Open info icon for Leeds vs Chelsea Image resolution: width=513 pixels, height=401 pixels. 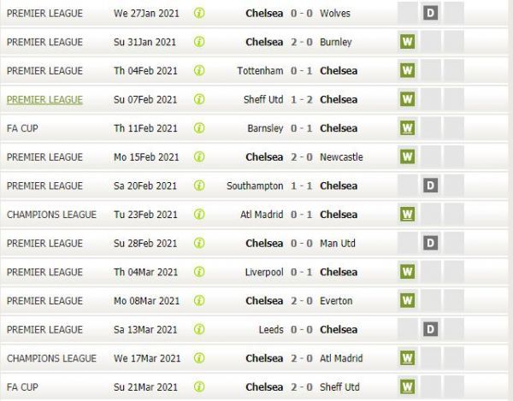199,329
